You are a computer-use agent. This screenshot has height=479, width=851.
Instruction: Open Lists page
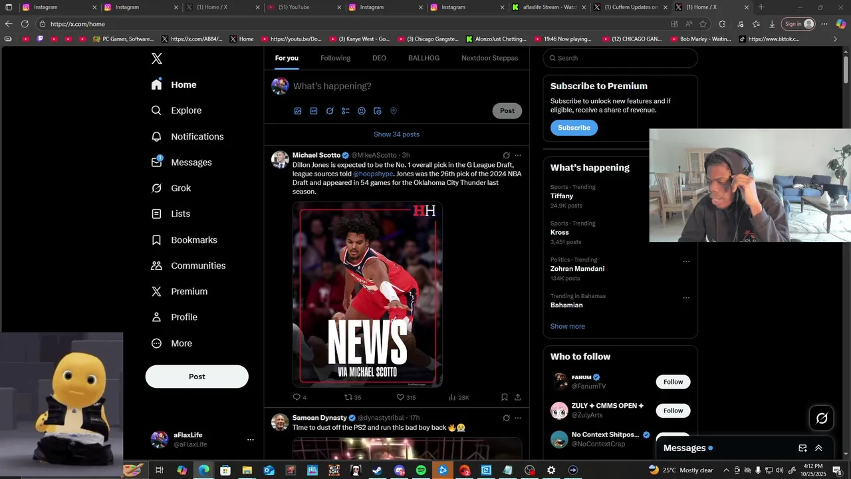coord(170,214)
